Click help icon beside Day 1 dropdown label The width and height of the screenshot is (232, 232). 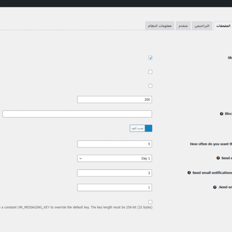pos(218,158)
